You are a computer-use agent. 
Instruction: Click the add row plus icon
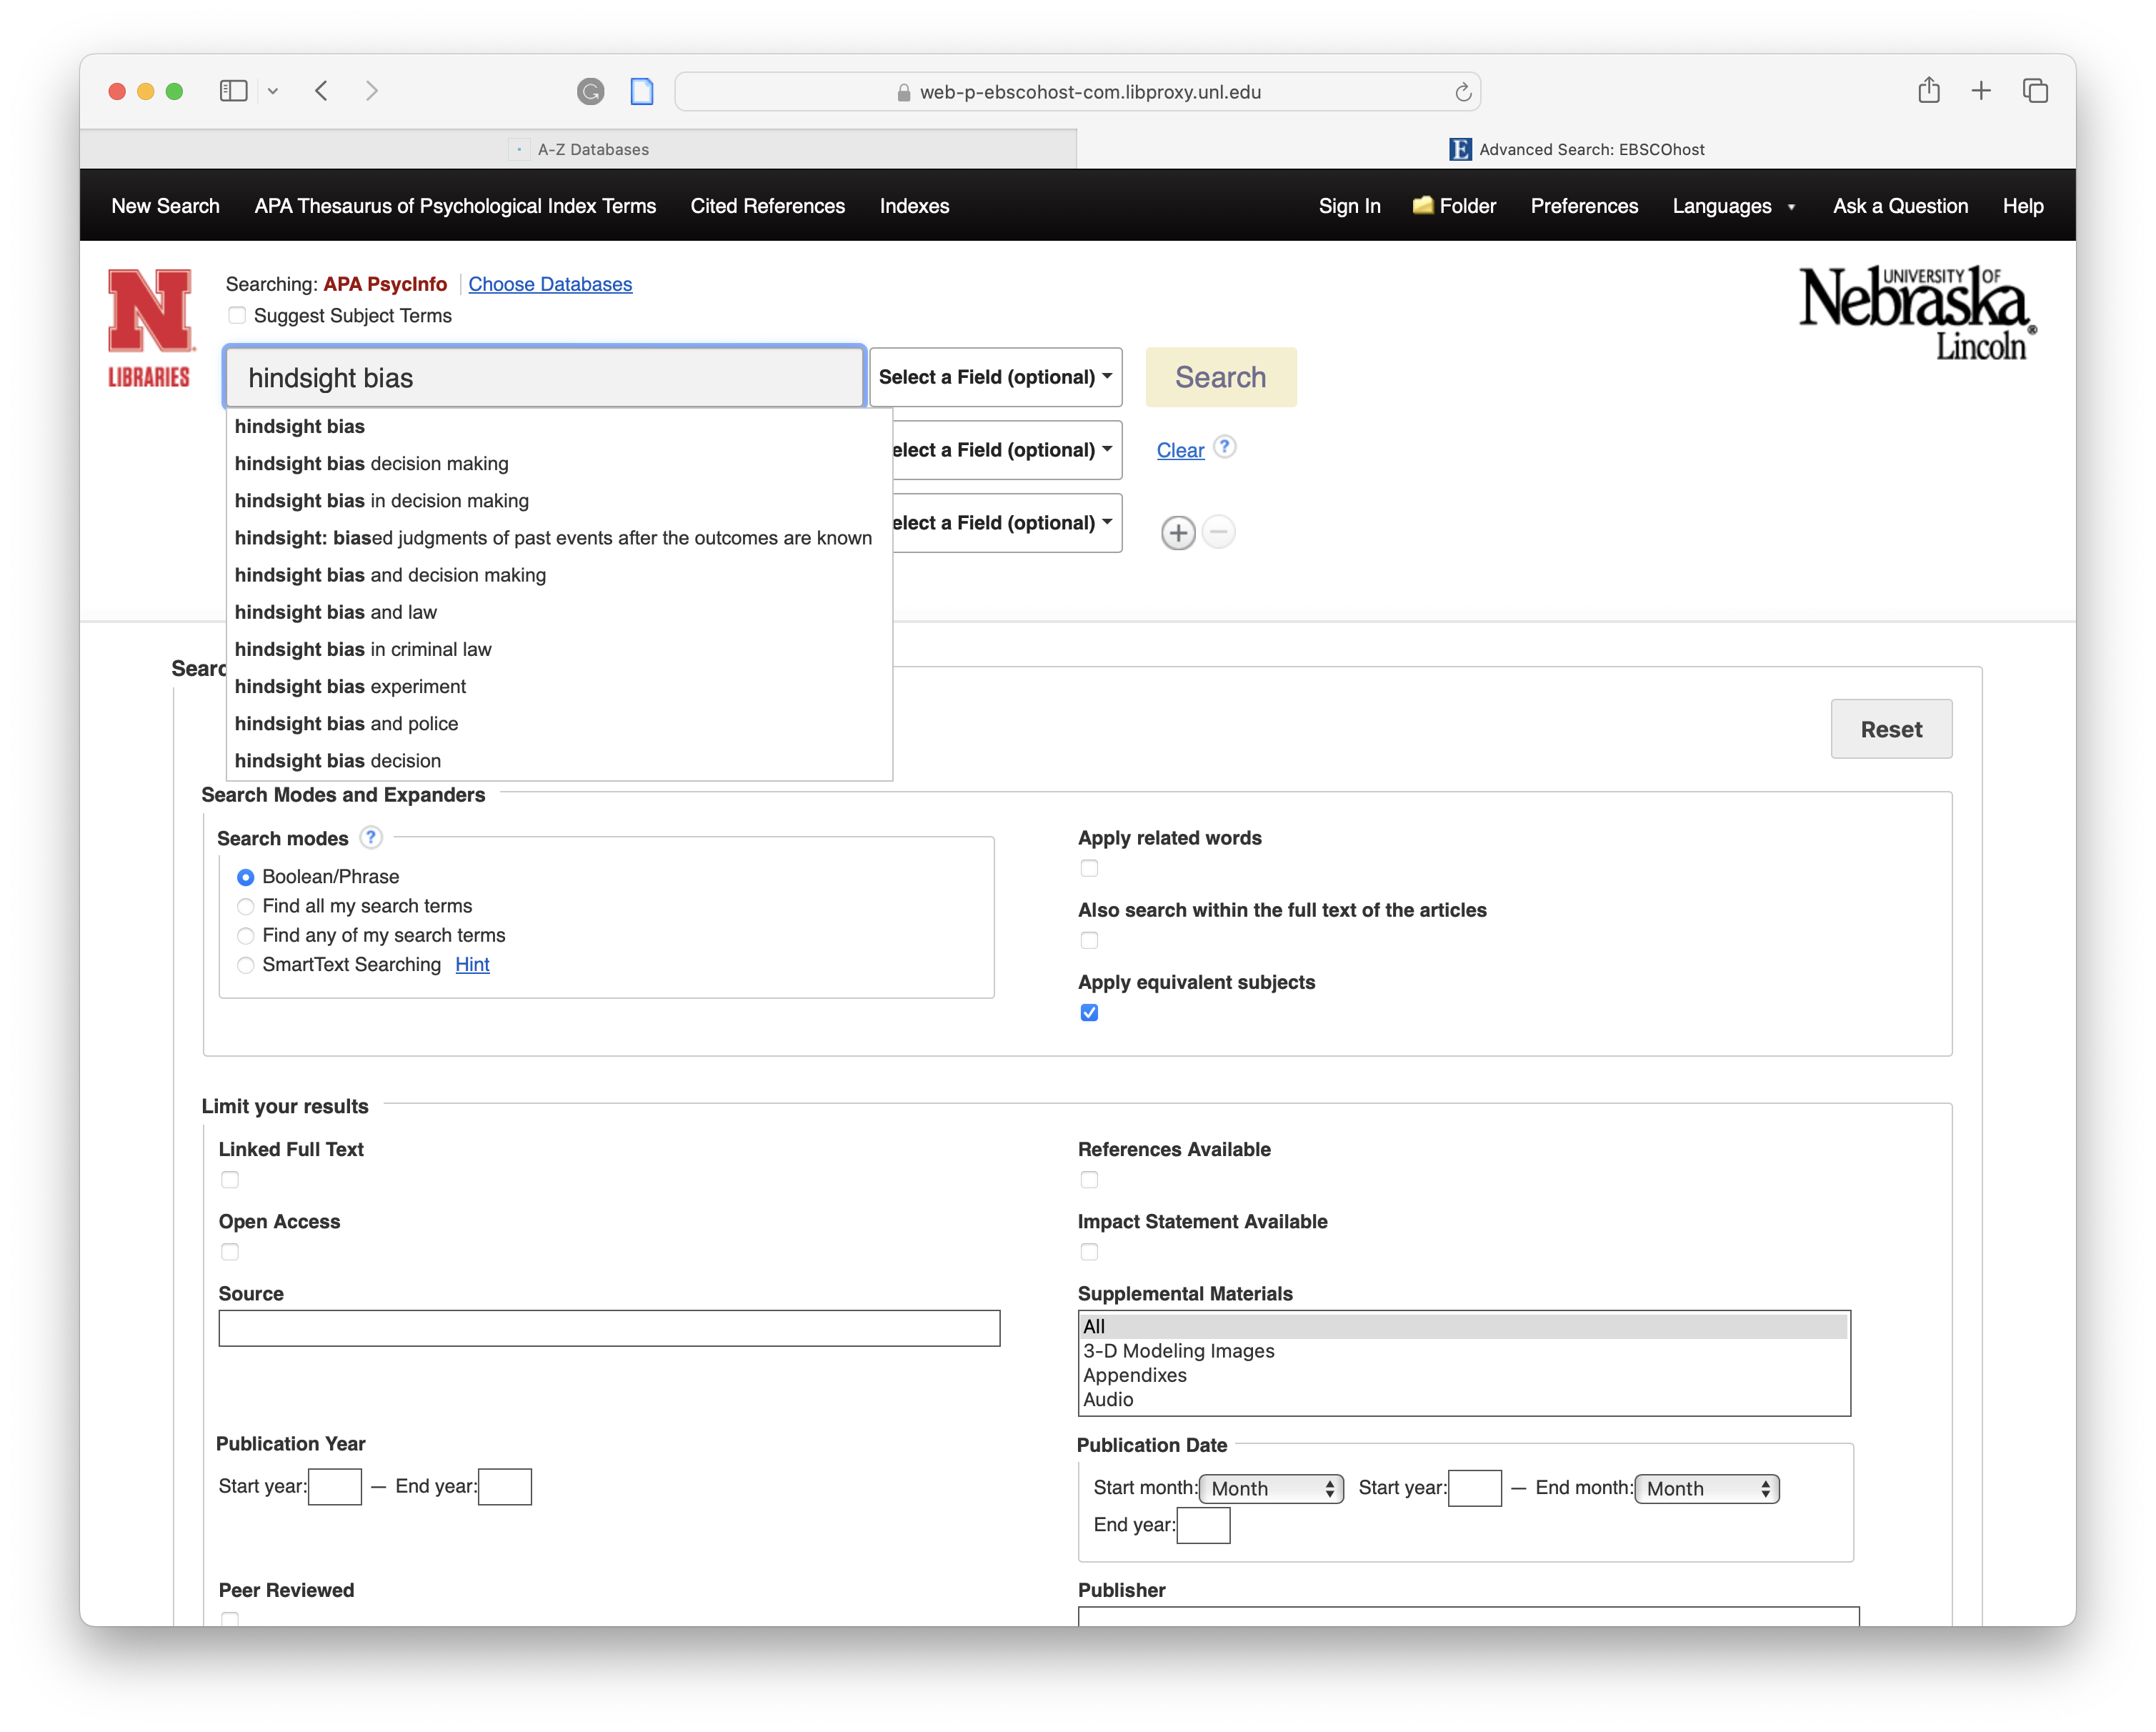1178,533
